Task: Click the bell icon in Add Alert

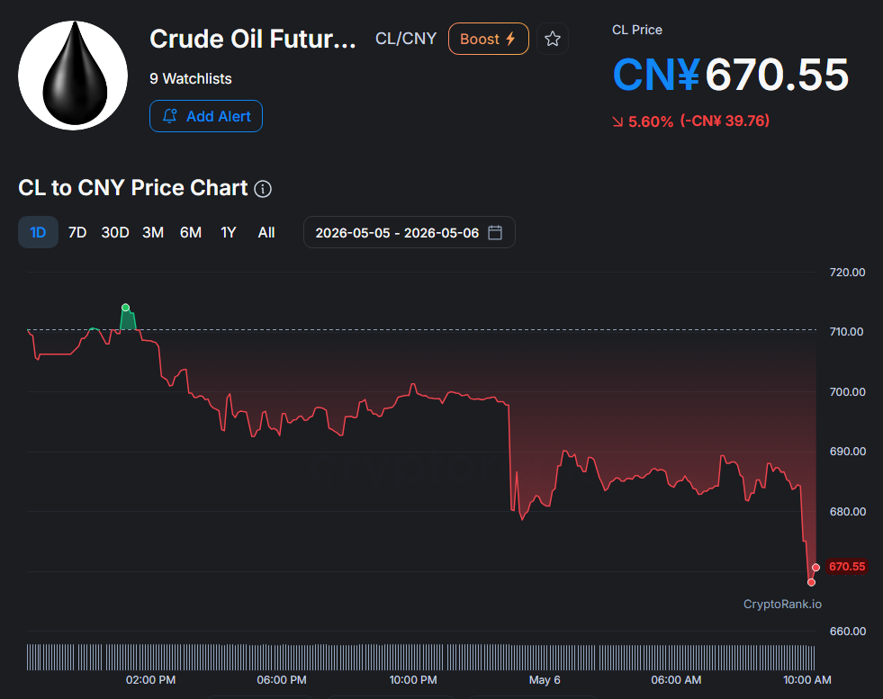Action: [x=170, y=116]
